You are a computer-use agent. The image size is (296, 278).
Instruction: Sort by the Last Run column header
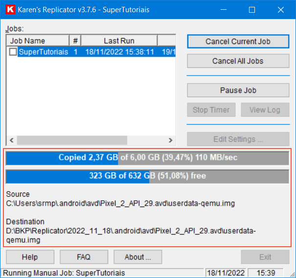(x=119, y=41)
